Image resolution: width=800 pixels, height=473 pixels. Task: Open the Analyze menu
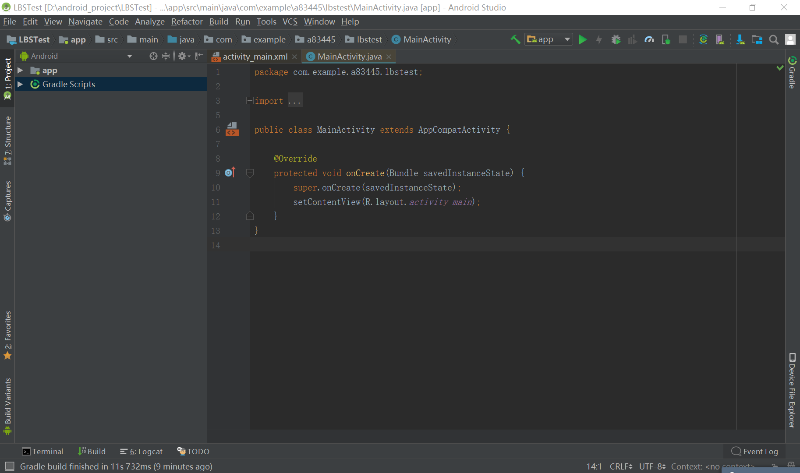150,21
